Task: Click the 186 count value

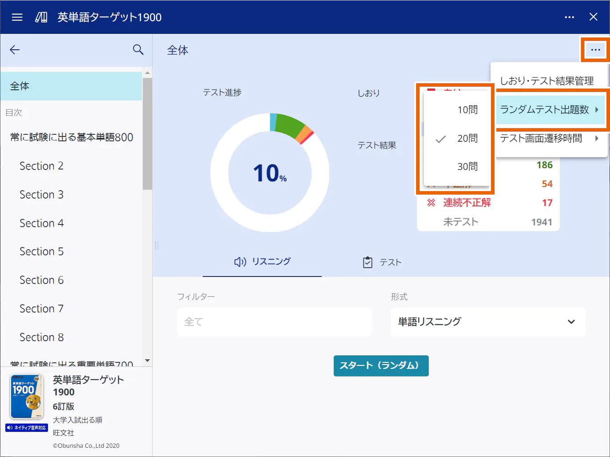Action: tap(544, 165)
